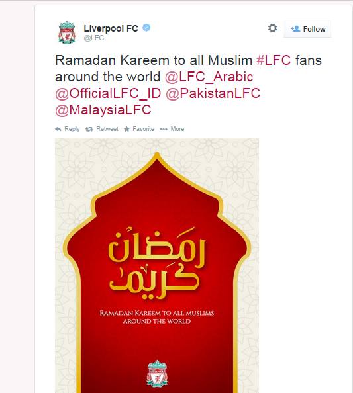353x393 pixels.
Task: Open the @LFC_Arabic mention link
Action: click(x=209, y=77)
